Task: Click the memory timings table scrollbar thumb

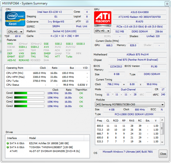Action: tap(162, 128)
